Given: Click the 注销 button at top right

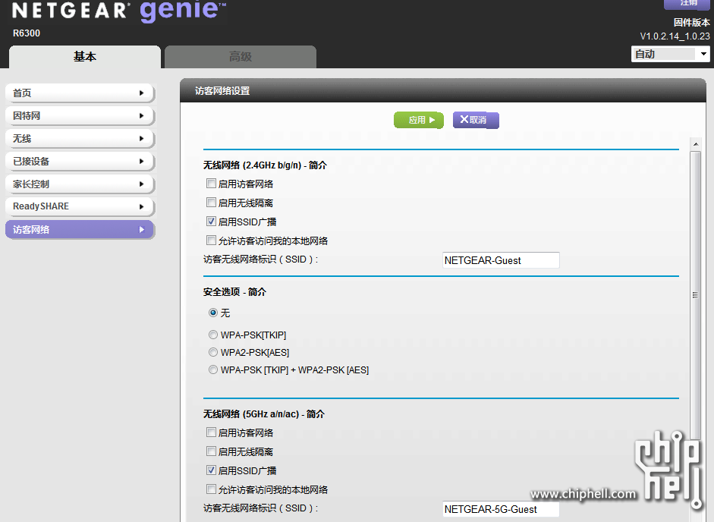Looking at the screenshot, I should click(688, 4).
